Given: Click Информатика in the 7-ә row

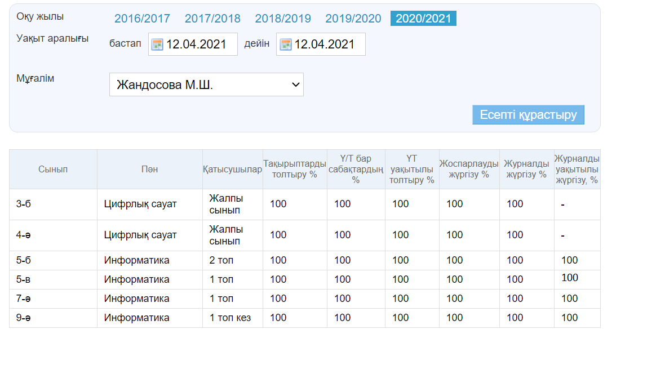Looking at the screenshot, I should (x=136, y=299).
